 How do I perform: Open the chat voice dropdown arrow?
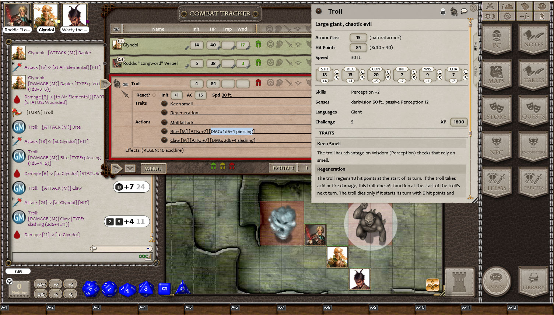[x=148, y=249]
